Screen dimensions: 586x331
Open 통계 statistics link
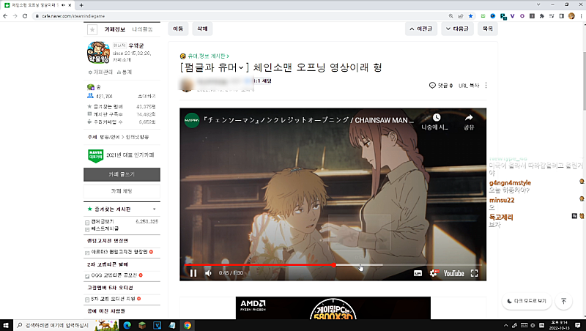pyautogui.click(x=125, y=72)
